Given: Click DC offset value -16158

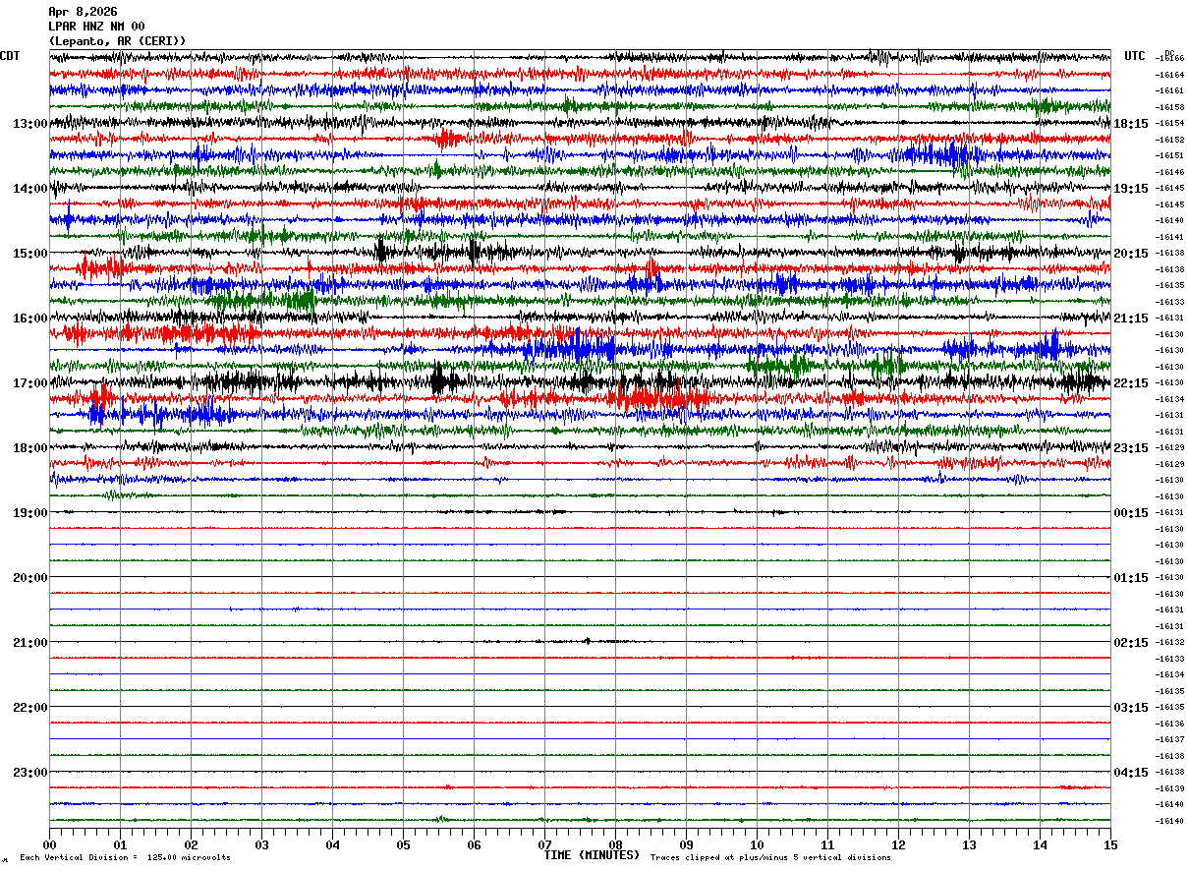Looking at the screenshot, I should click(1169, 107).
